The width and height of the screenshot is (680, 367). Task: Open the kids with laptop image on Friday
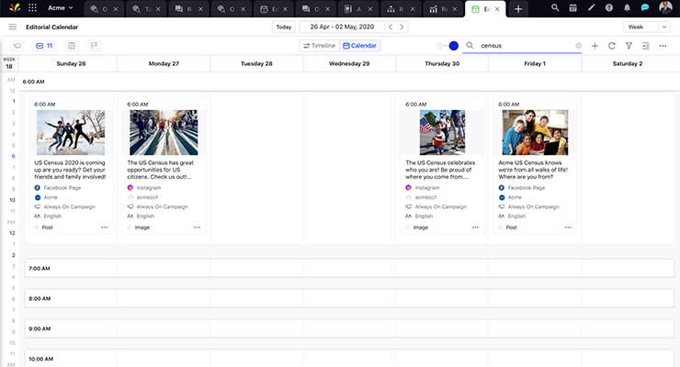[535, 132]
